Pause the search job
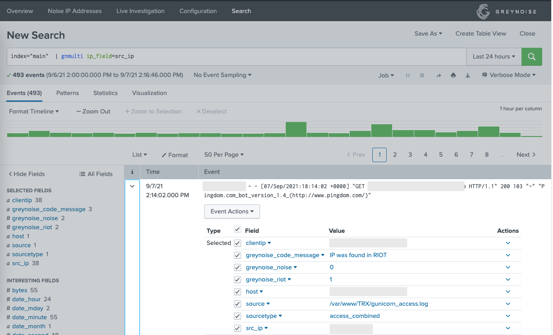Image resolution: width=553 pixels, height=335 pixels. 408,75
